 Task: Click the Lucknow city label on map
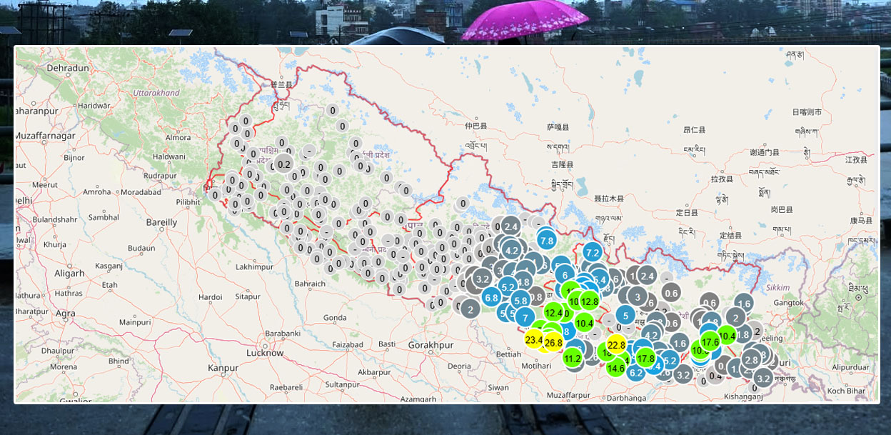click(x=265, y=353)
